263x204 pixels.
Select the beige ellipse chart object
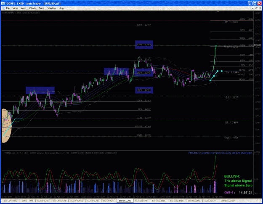(x=7, y=126)
